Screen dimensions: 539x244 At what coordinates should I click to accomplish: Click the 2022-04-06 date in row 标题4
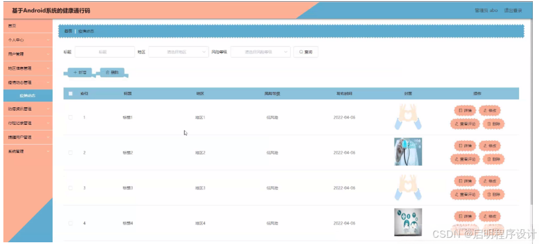click(x=344, y=223)
